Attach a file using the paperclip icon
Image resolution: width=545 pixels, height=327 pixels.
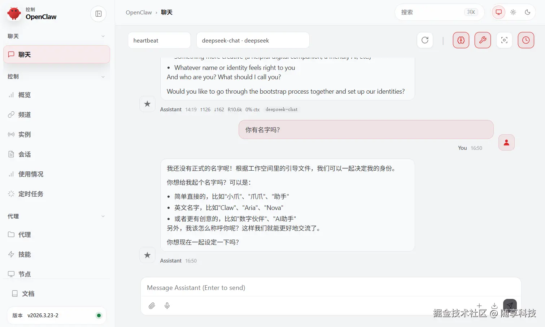point(152,305)
